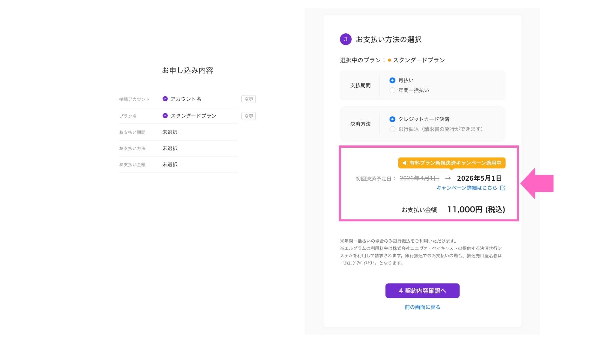Click purple checkmark icon beside アカウント名
The image size is (610, 343).
(x=165, y=99)
